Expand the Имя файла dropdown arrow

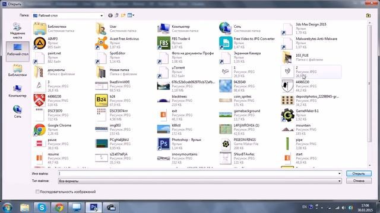click(x=339, y=173)
